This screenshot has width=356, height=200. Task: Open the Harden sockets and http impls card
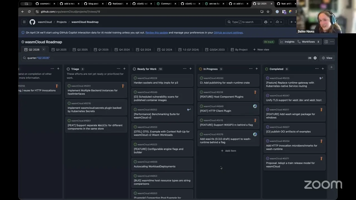click(x=162, y=81)
